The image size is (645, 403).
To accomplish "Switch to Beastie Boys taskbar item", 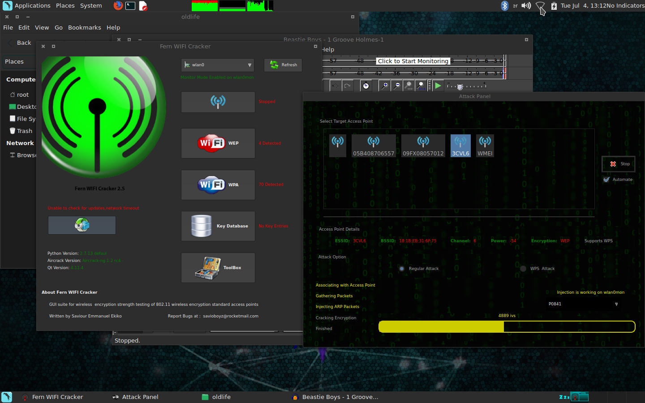I will (335, 397).
